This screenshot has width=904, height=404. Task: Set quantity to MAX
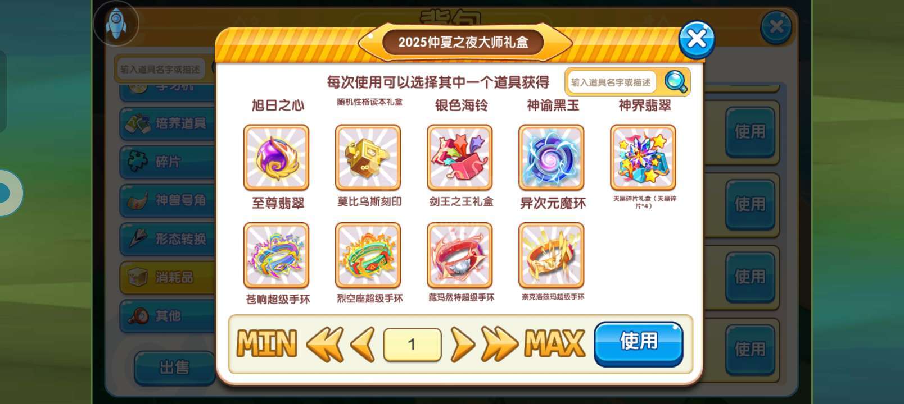pyautogui.click(x=554, y=343)
